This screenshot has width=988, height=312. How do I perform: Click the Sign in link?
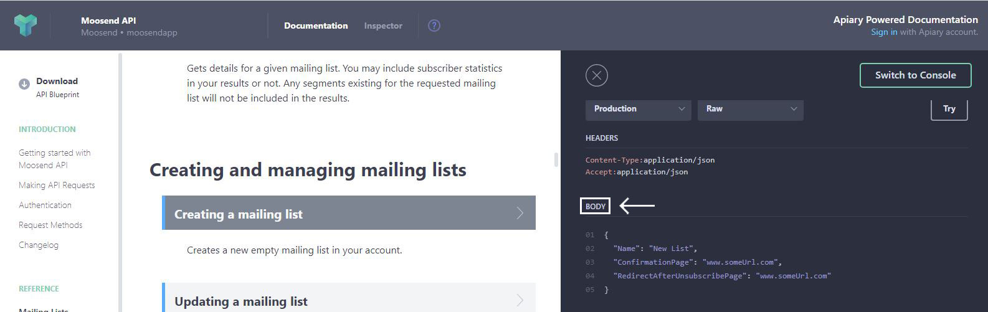point(884,32)
